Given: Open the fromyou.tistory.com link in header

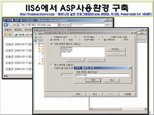Looking at the screenshot, I should click(37, 14).
